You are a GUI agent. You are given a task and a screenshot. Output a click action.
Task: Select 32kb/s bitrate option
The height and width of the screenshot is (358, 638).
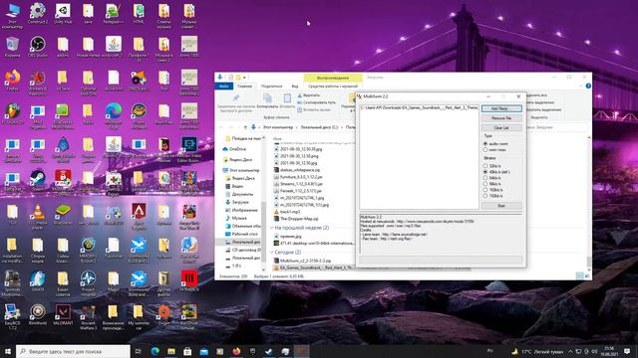click(485, 166)
